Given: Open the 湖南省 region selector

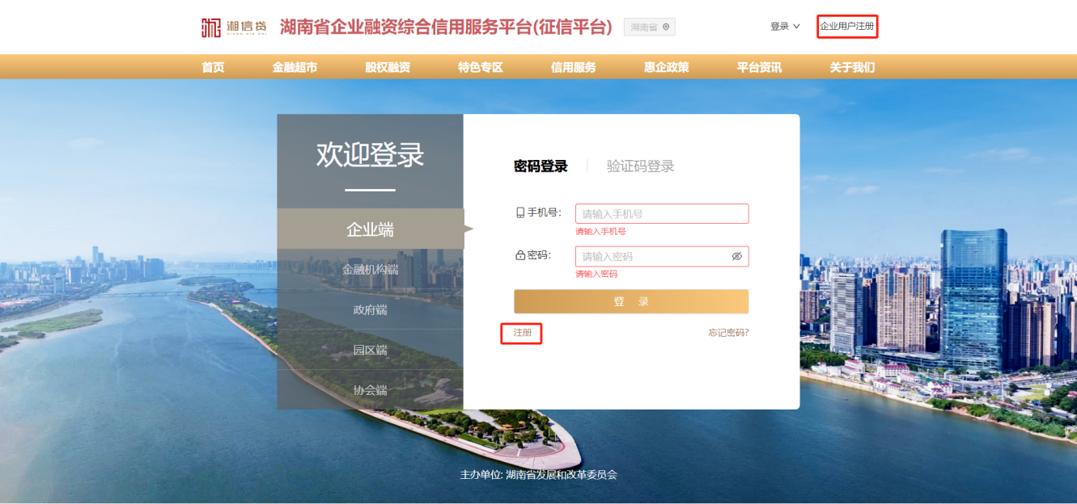Looking at the screenshot, I should pyautogui.click(x=649, y=27).
